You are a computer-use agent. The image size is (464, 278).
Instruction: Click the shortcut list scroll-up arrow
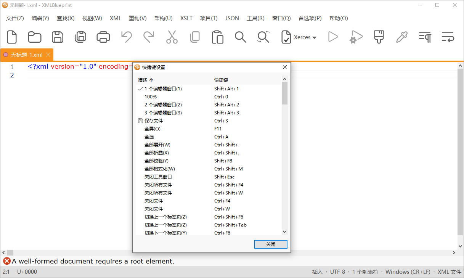(284, 79)
